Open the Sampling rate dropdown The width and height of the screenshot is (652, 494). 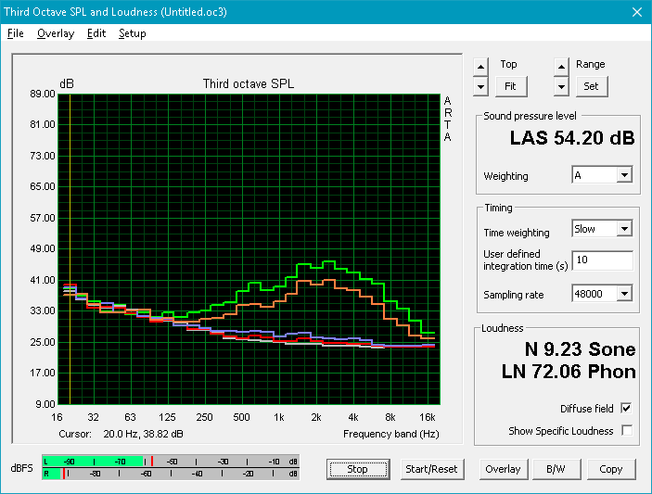click(602, 294)
